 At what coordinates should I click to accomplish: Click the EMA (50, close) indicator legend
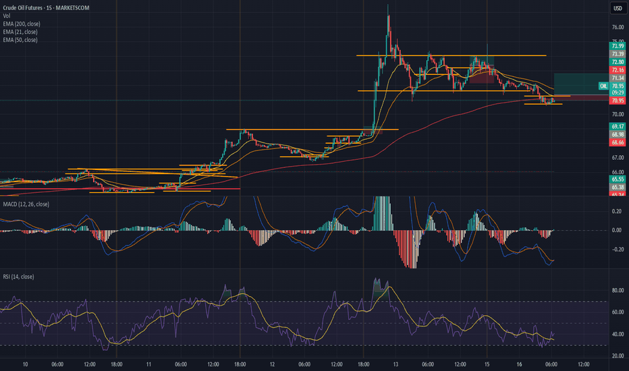pos(20,40)
